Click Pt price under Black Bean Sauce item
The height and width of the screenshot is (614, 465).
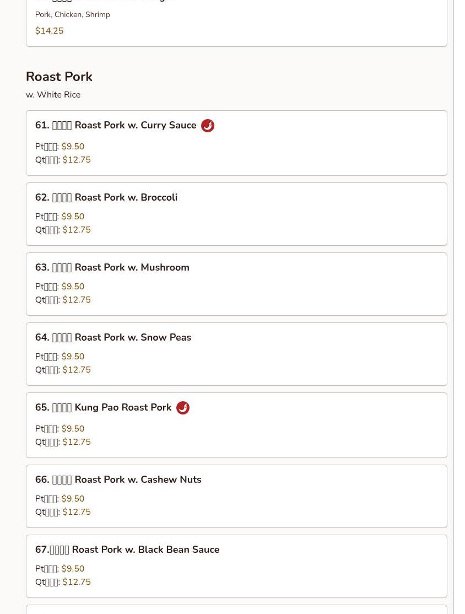tap(72, 569)
